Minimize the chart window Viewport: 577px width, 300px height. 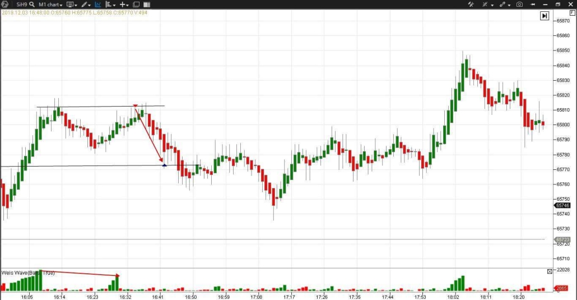click(546, 4)
